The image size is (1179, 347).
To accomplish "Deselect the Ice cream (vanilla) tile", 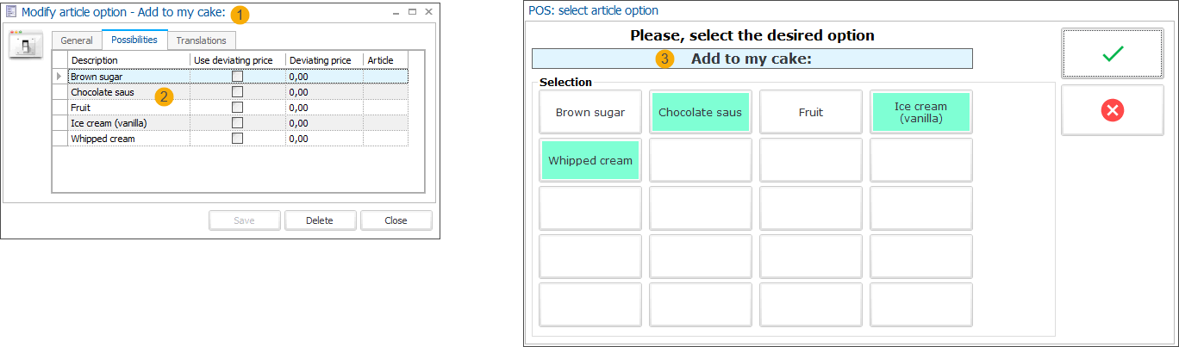I will [920, 112].
